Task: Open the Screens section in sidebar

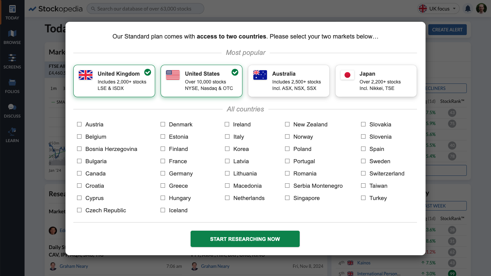Action: tap(12, 61)
